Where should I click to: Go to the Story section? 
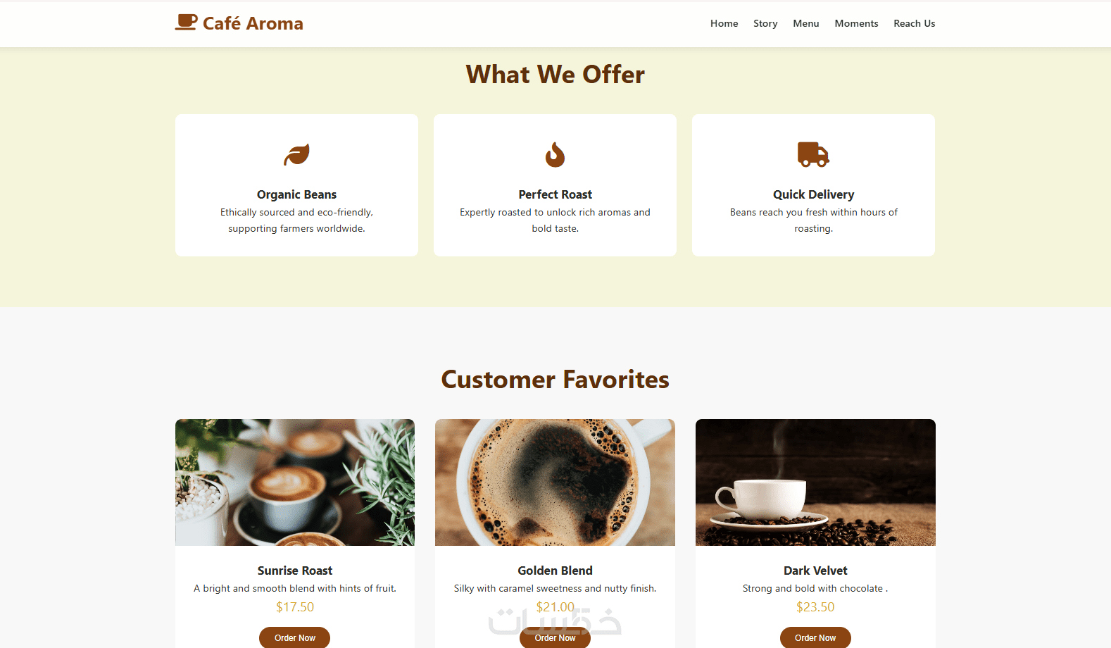765,23
